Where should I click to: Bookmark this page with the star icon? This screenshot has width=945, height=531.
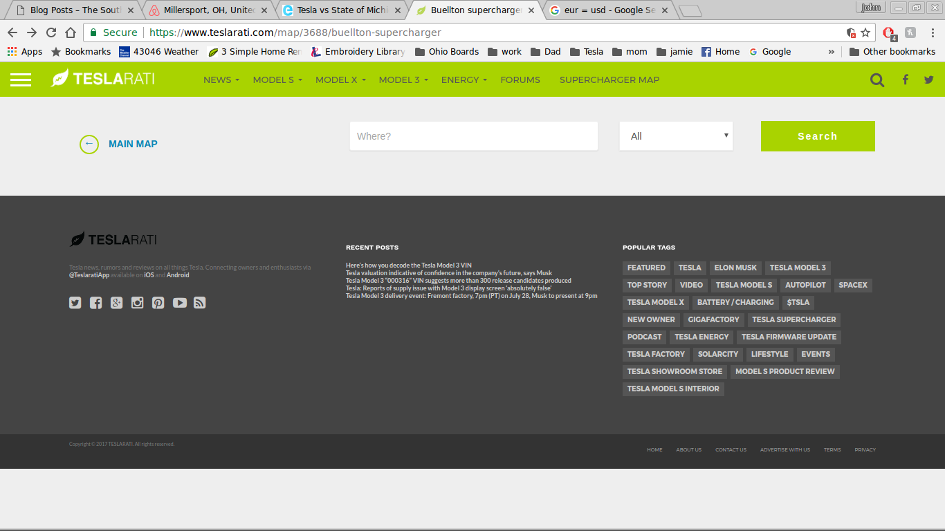[x=865, y=32]
